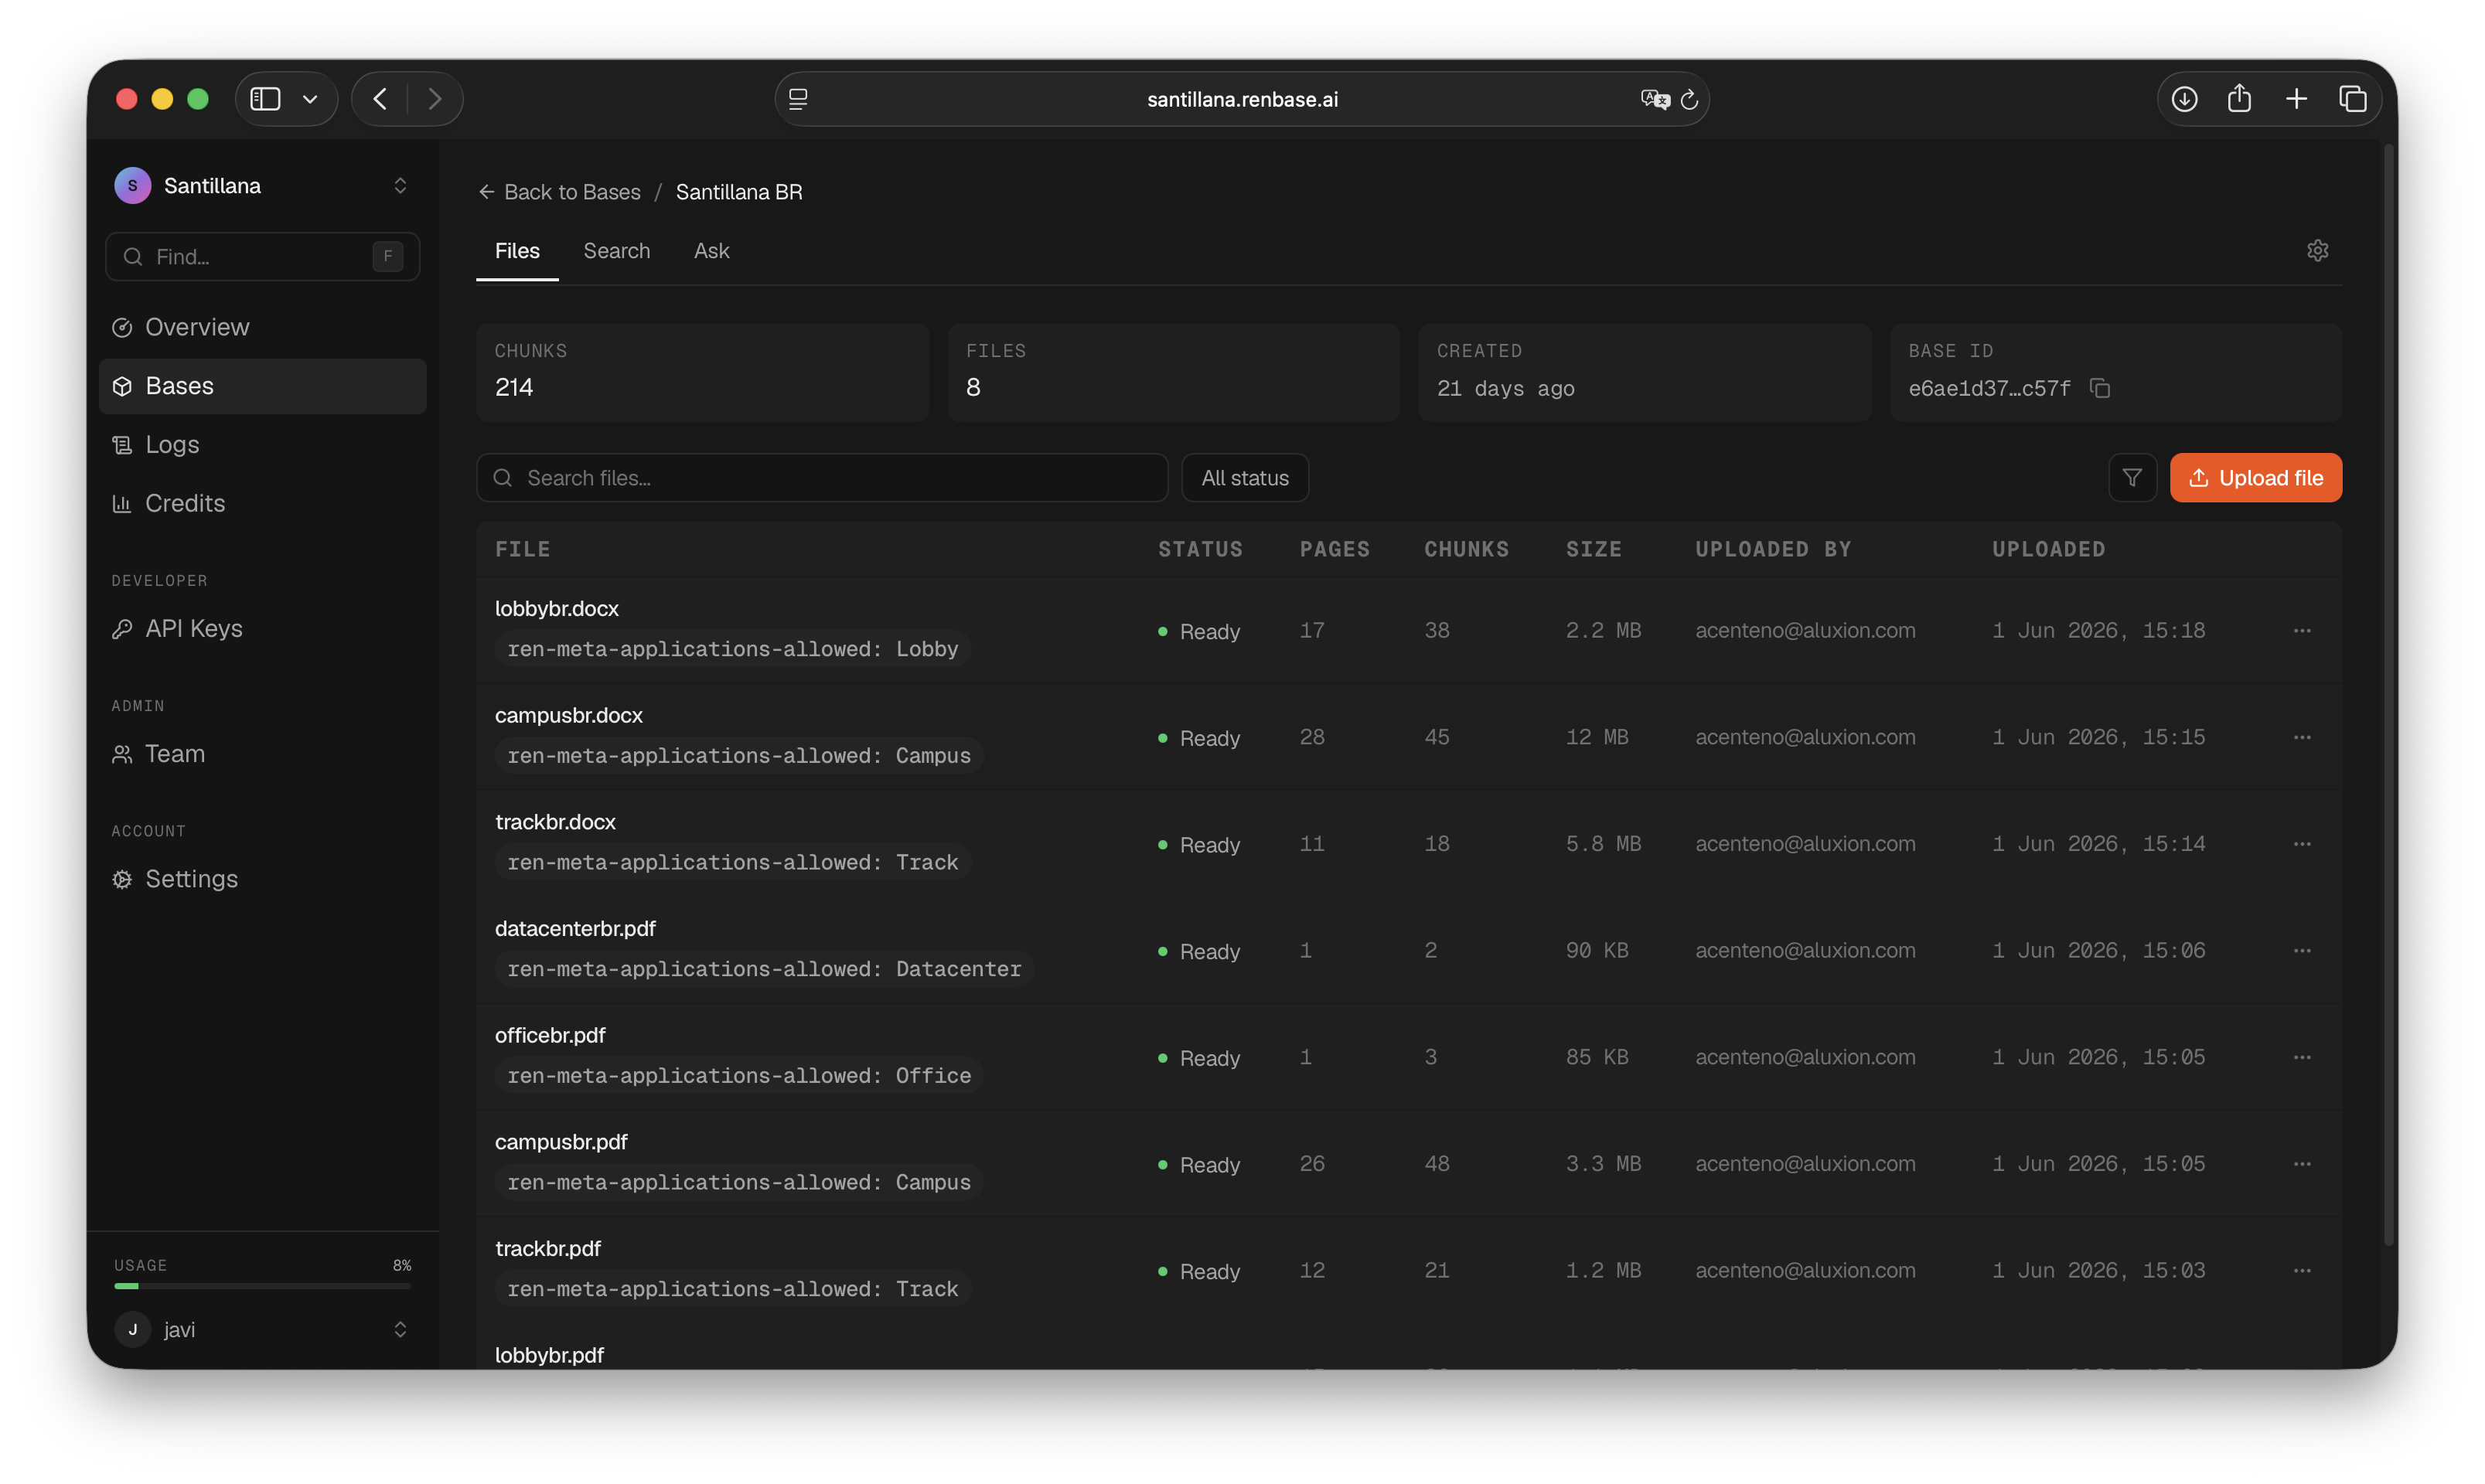Click the campusbr.docx file name
The image size is (2485, 1484).
(x=568, y=716)
